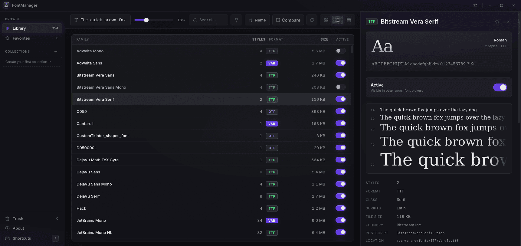Switch to grid view layout
The height and width of the screenshot is (246, 521).
326,20
